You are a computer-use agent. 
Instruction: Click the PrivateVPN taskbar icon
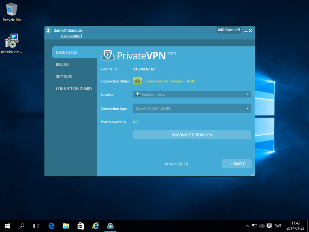coord(110,226)
